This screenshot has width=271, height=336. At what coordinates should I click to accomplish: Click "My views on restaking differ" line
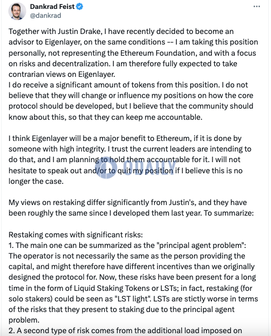(x=128, y=202)
